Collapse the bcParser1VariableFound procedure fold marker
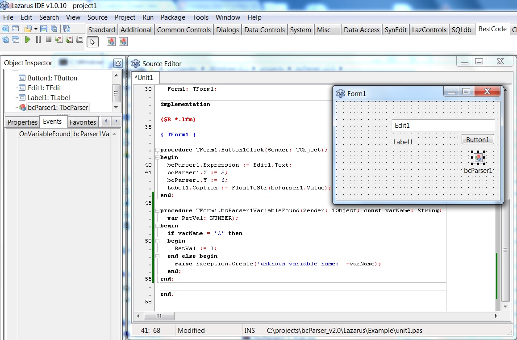517x340 pixels. click(x=157, y=210)
